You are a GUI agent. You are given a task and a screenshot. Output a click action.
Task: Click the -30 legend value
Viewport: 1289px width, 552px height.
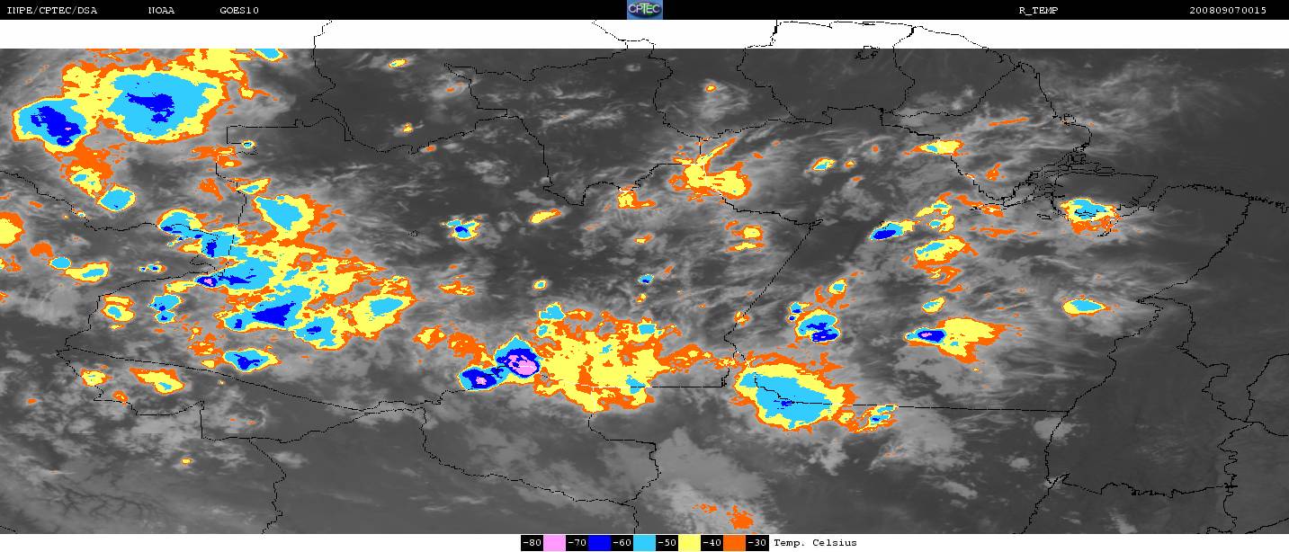coord(757,543)
